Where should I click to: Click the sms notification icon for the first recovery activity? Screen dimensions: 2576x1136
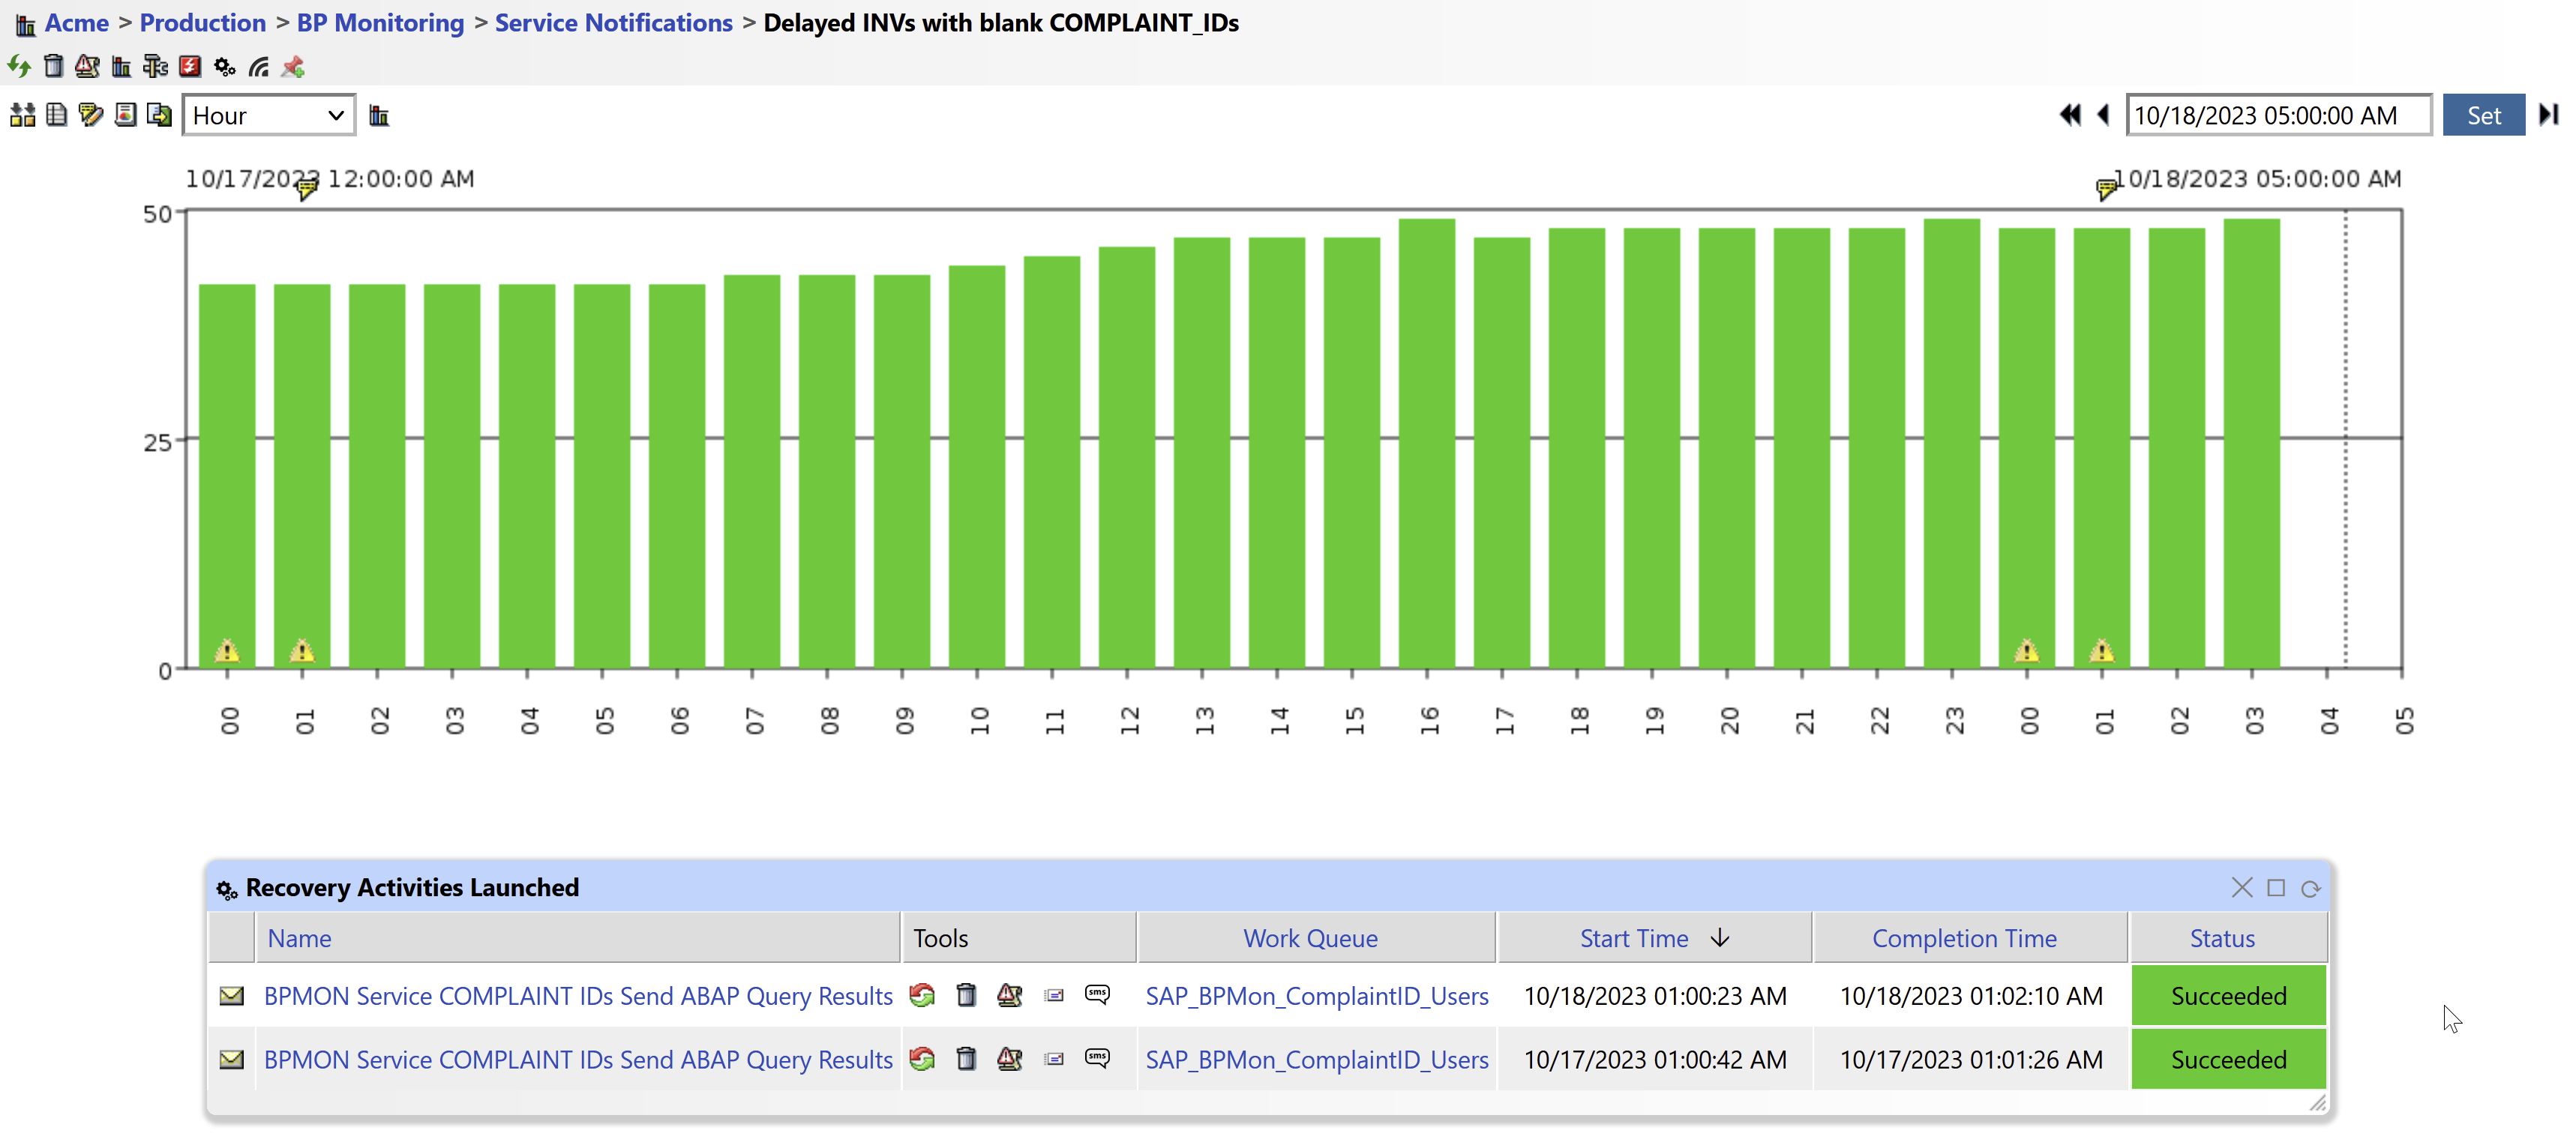[1097, 995]
